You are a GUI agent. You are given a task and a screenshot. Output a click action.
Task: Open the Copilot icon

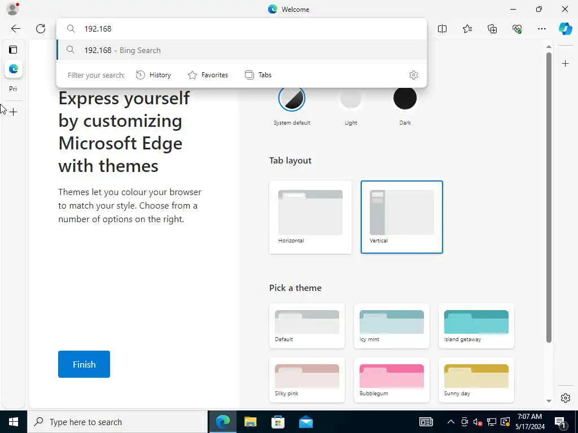pyautogui.click(x=566, y=29)
